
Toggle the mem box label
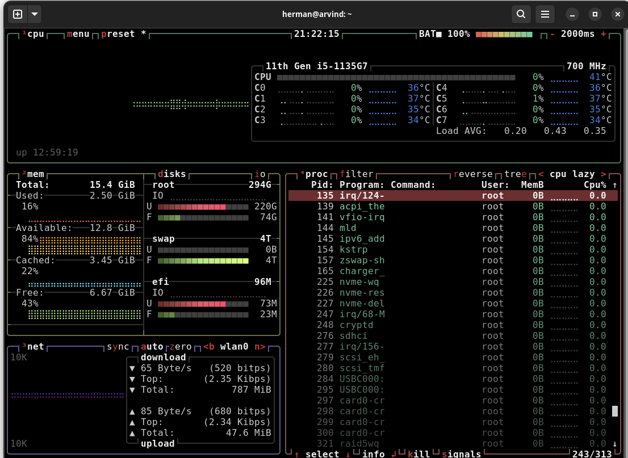click(33, 174)
